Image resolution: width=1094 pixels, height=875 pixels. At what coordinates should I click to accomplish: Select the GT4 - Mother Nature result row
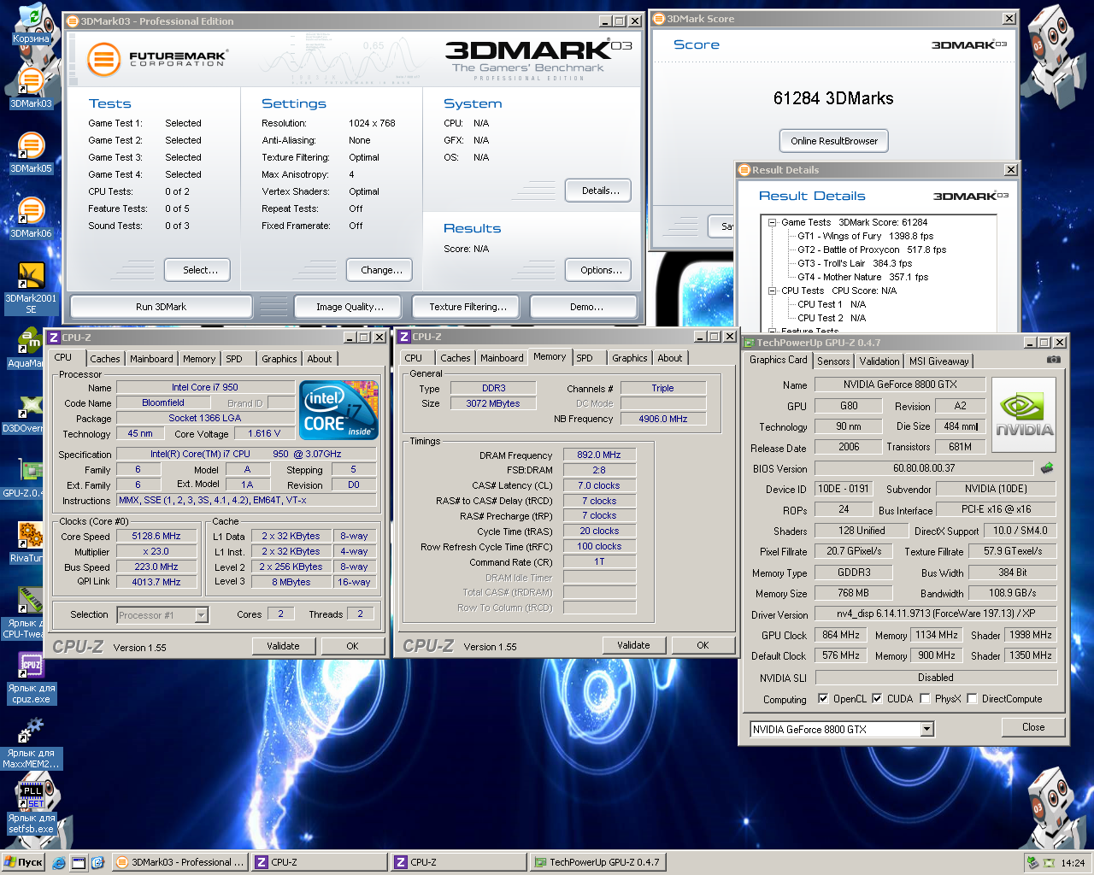tap(862, 277)
